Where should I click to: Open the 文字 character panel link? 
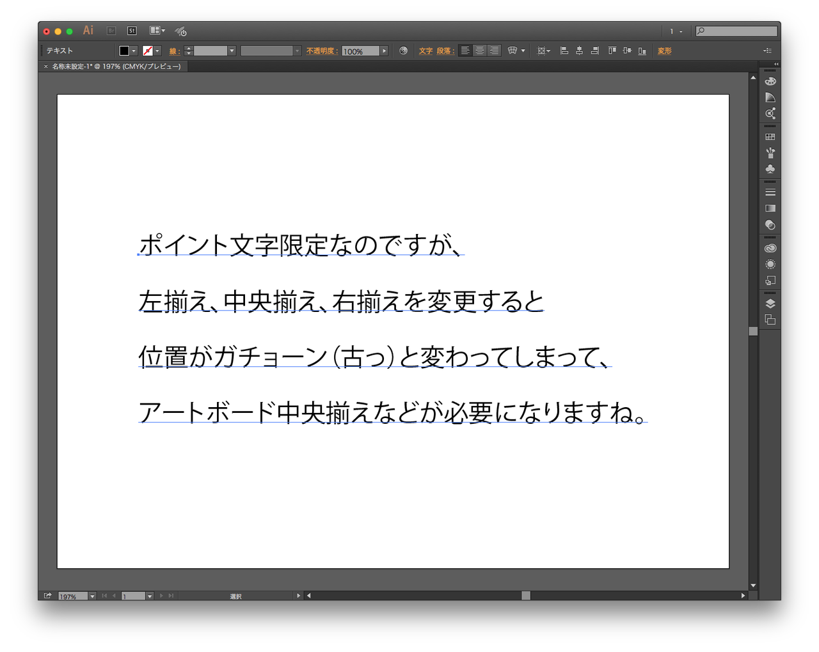425,51
